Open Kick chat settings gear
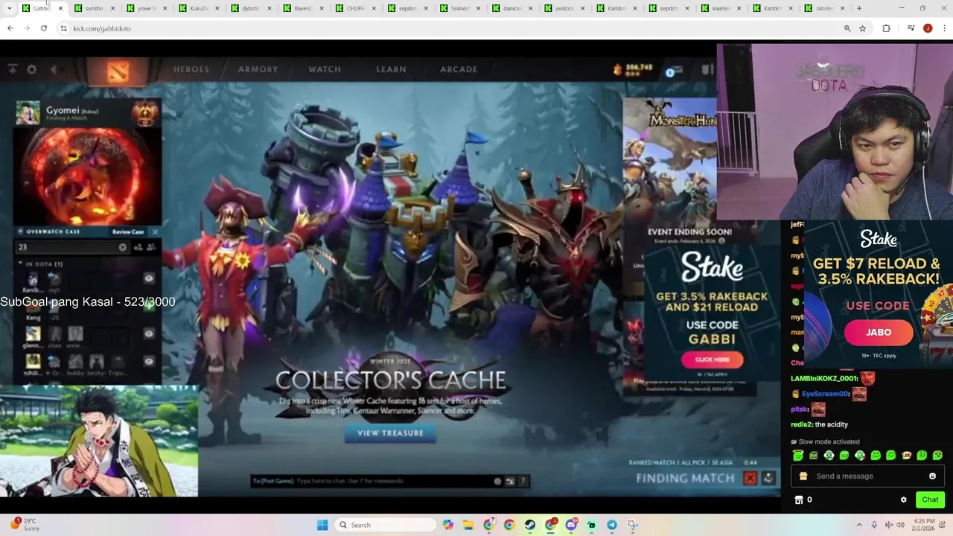 (x=903, y=500)
